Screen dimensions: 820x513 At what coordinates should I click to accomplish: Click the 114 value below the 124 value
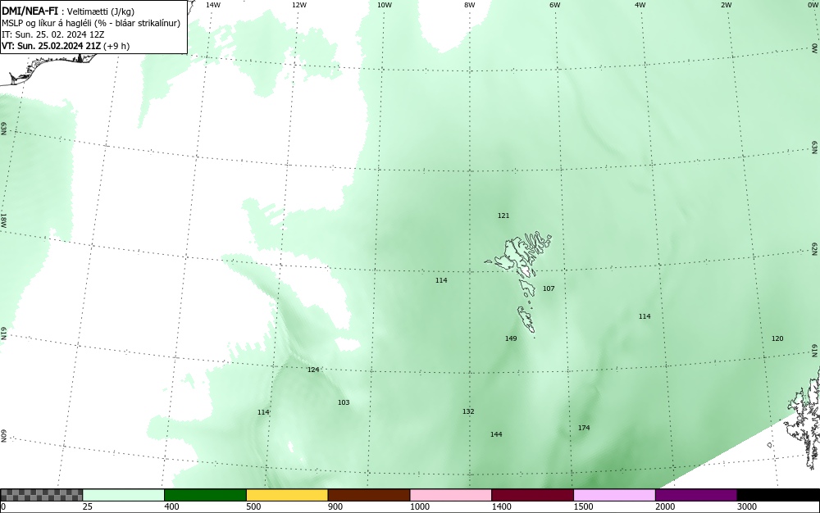pos(263,413)
